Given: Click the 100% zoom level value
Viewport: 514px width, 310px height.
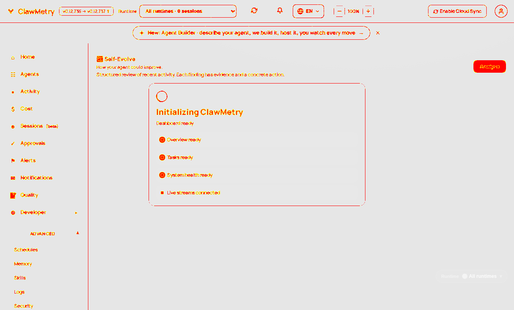Looking at the screenshot, I should coord(353,11).
